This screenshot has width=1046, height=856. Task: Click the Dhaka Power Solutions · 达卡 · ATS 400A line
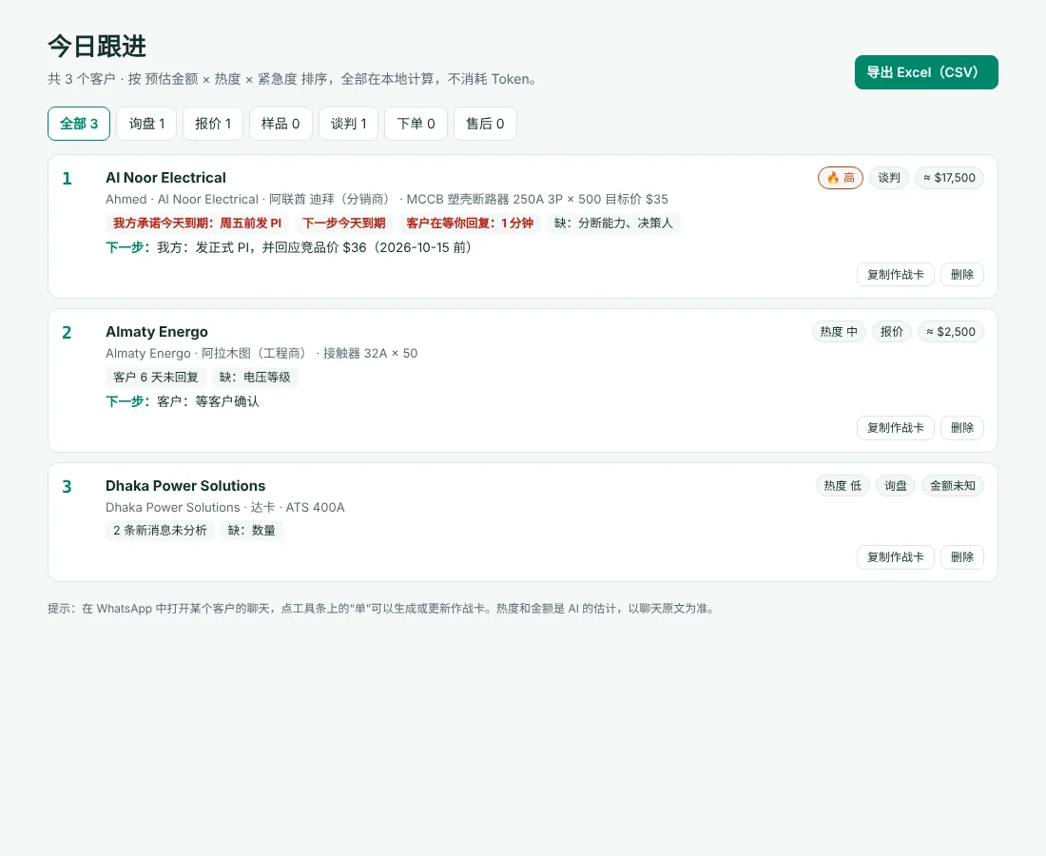click(224, 507)
